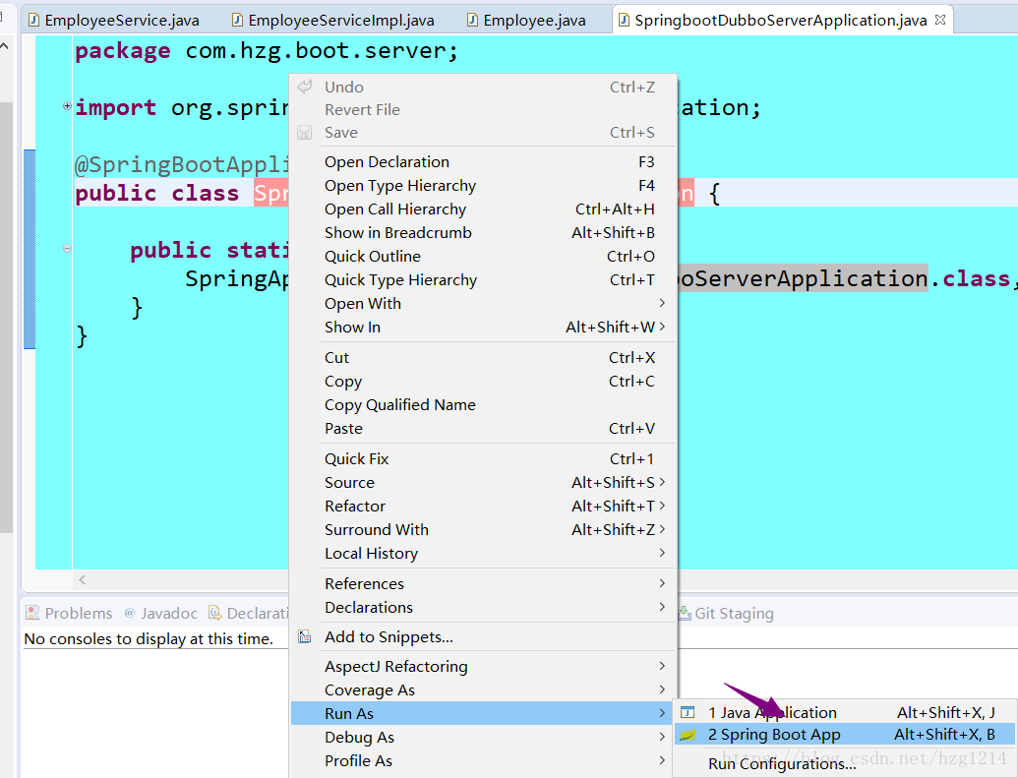Collapse the main method fold marker
This screenshot has height=778, width=1018.
click(67, 248)
